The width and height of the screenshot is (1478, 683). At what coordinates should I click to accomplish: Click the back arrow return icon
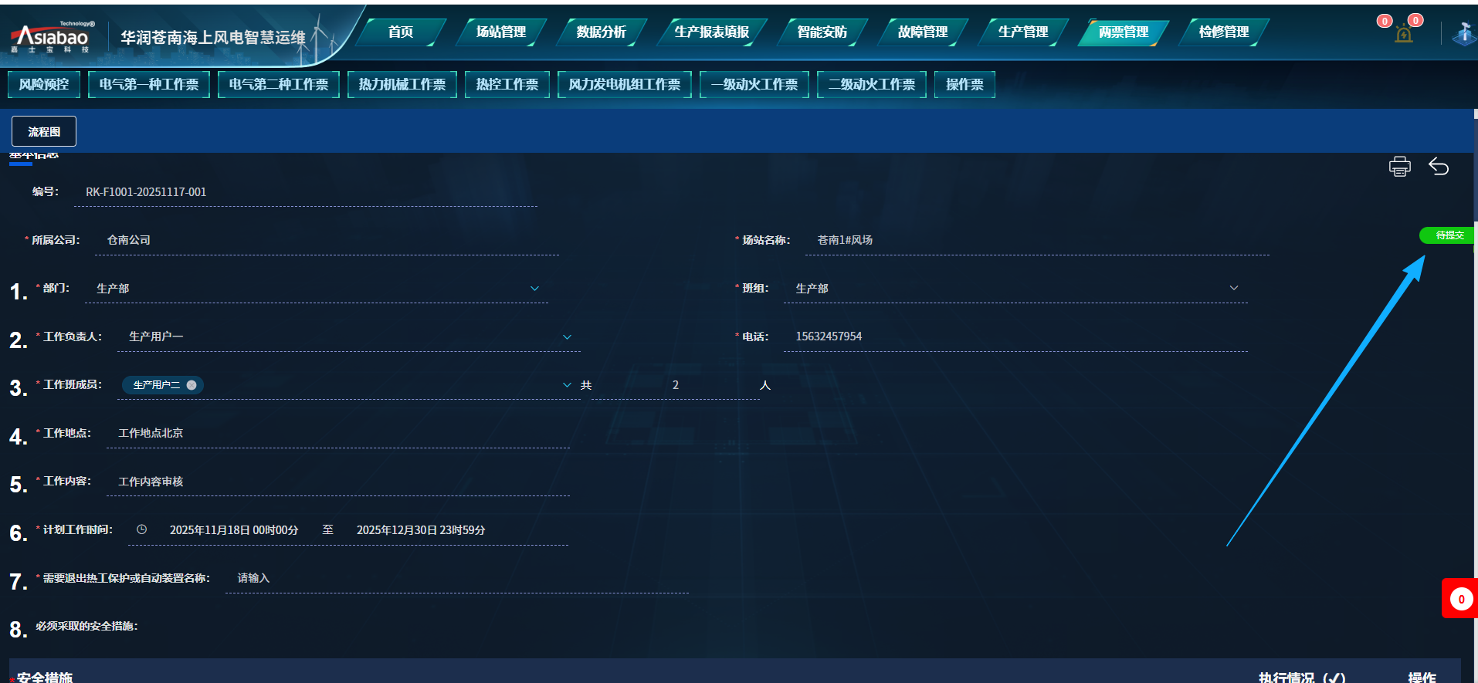[x=1438, y=167]
